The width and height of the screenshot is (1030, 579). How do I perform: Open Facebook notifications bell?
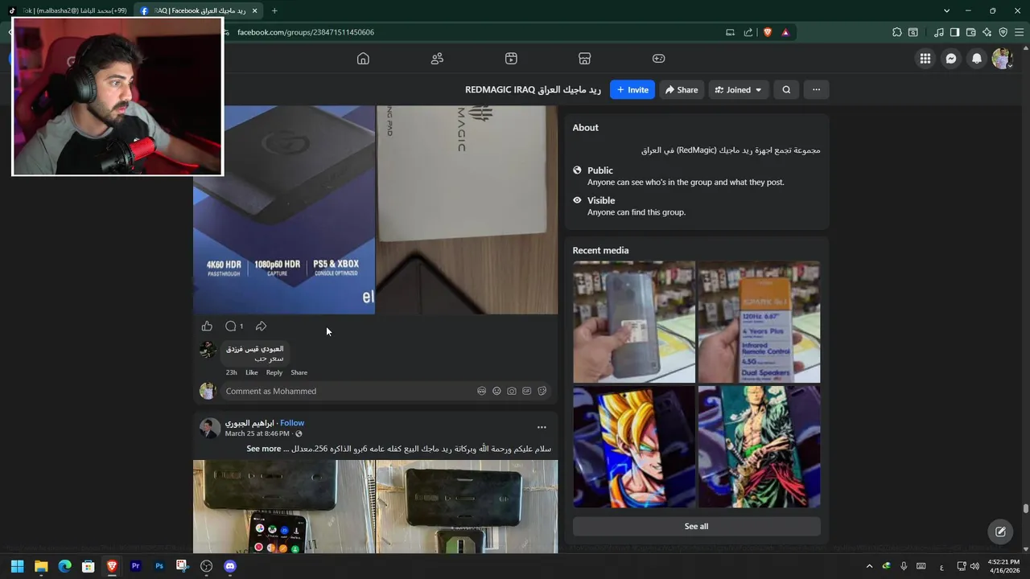(x=977, y=59)
